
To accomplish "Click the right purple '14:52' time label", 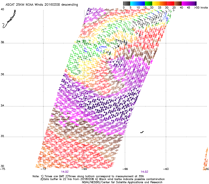I will tap(145, 172).
